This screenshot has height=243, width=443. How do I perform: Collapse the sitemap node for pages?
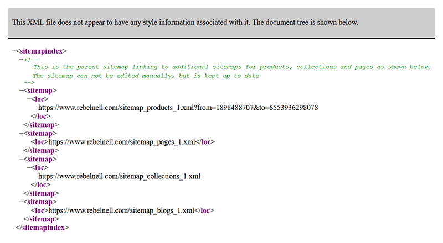pyautogui.click(x=21, y=133)
